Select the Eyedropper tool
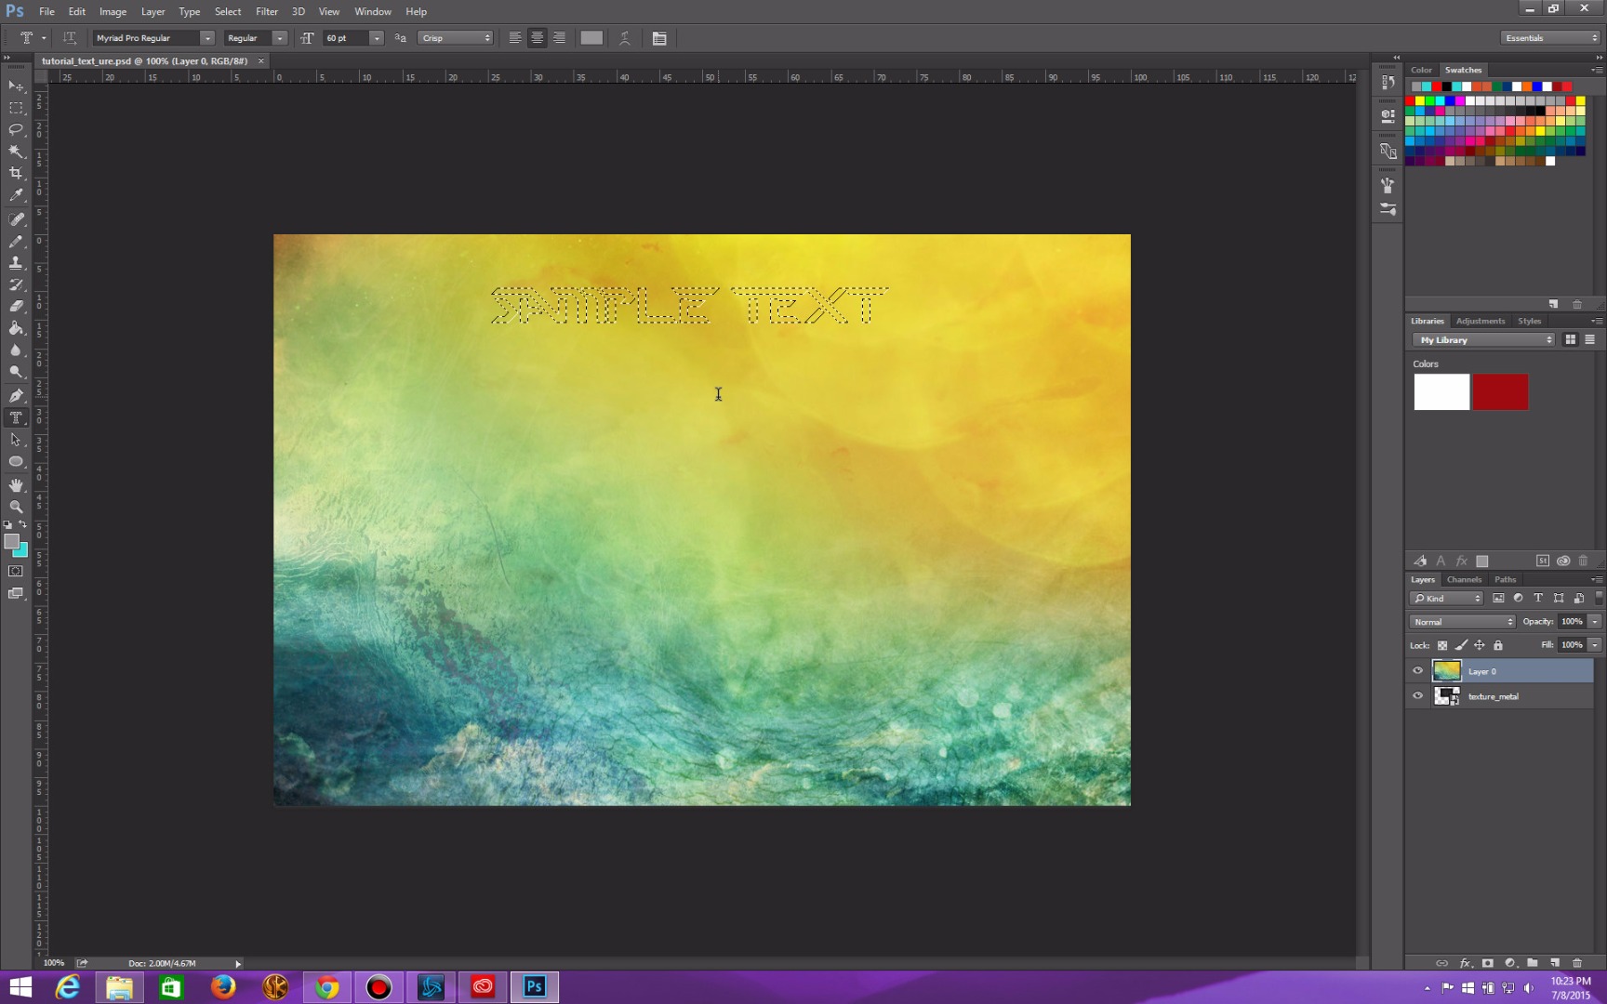Viewport: 1607px width, 1004px height. tap(16, 195)
